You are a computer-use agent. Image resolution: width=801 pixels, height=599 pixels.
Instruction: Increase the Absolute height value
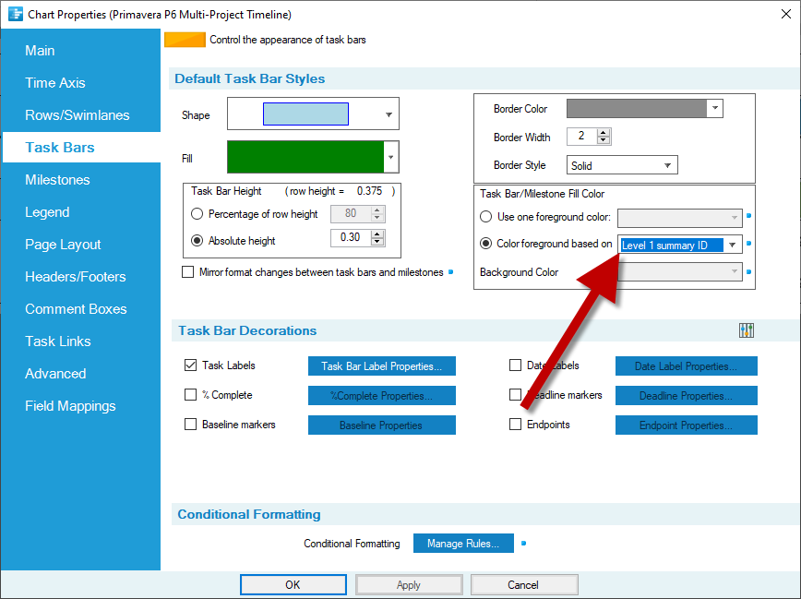(x=377, y=234)
